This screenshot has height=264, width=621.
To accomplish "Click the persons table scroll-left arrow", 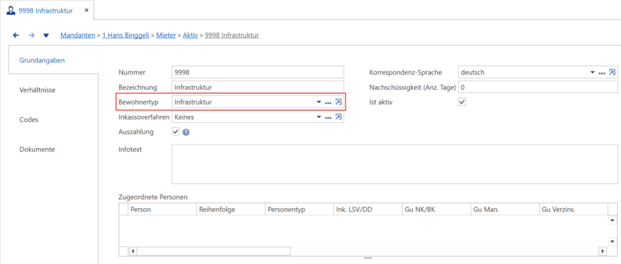I will pyautogui.click(x=133, y=251).
